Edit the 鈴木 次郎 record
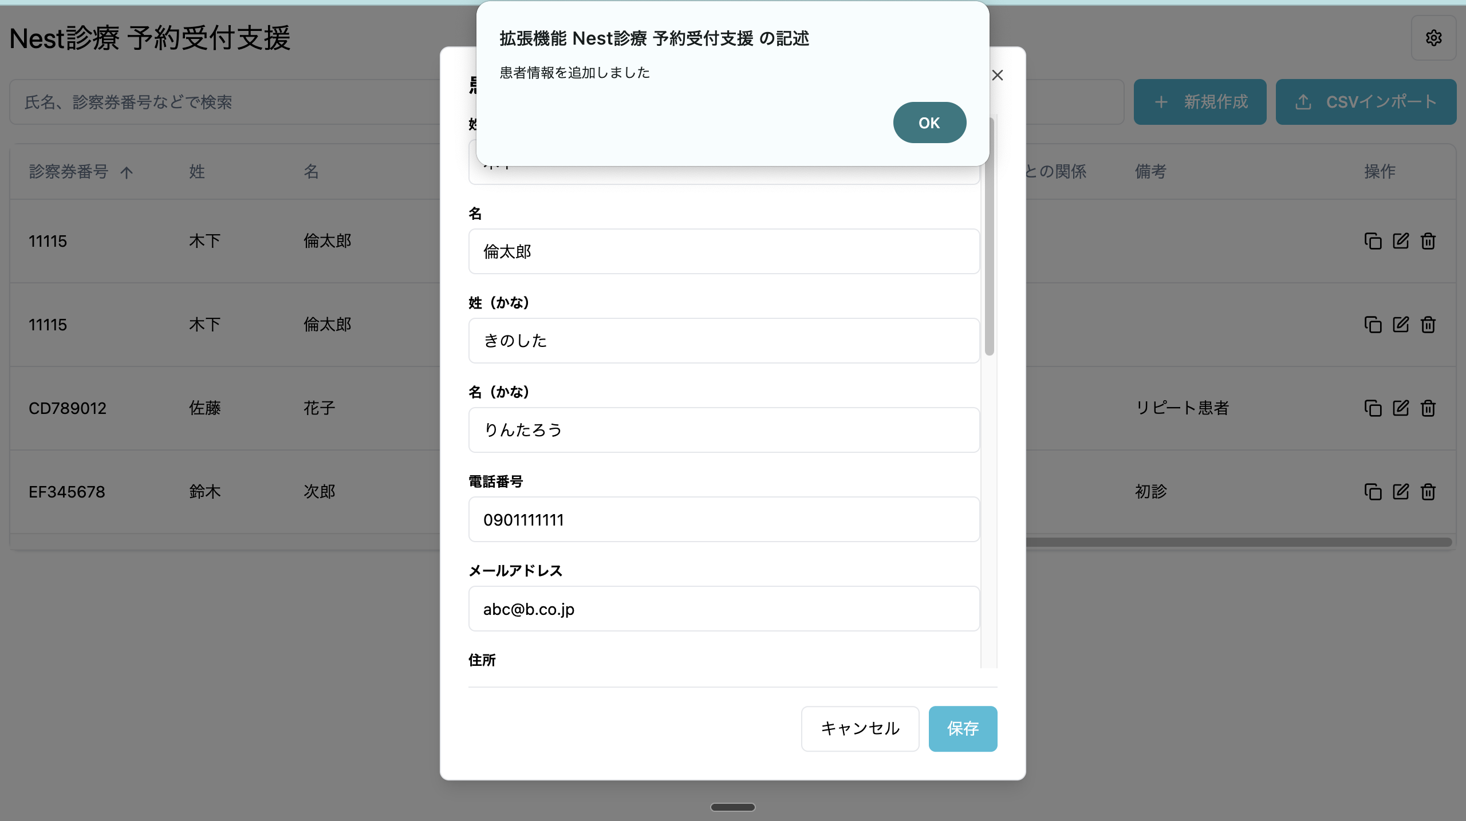Viewport: 1466px width, 821px height. coord(1400,492)
